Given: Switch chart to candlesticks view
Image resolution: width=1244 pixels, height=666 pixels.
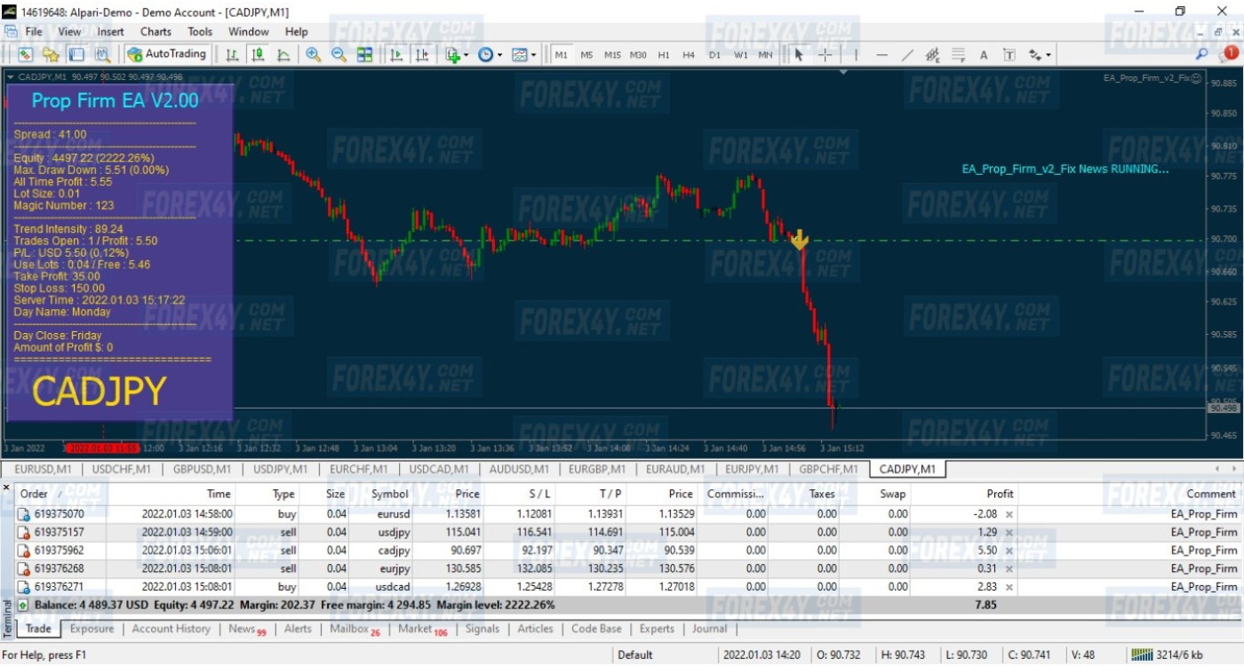Looking at the screenshot, I should point(258,54).
